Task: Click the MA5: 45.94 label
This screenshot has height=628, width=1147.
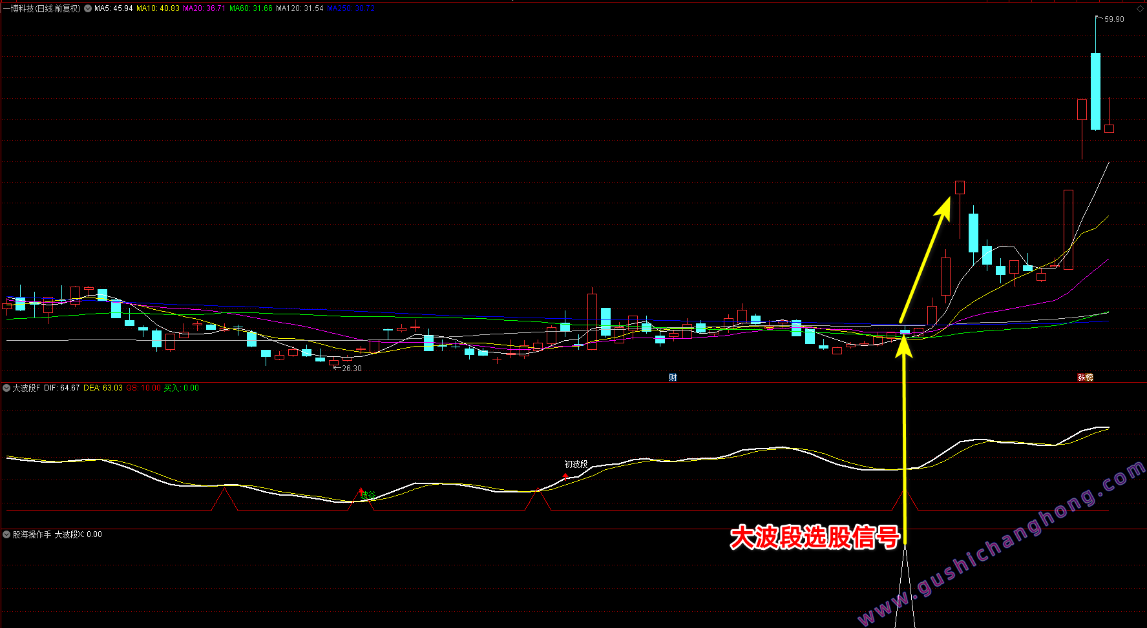Action: click(113, 8)
